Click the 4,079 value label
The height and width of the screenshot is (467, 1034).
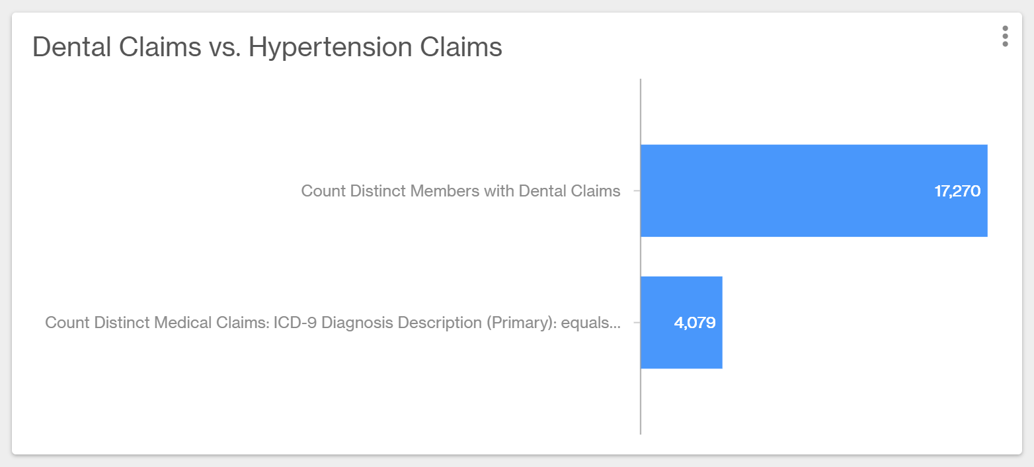[x=694, y=323]
